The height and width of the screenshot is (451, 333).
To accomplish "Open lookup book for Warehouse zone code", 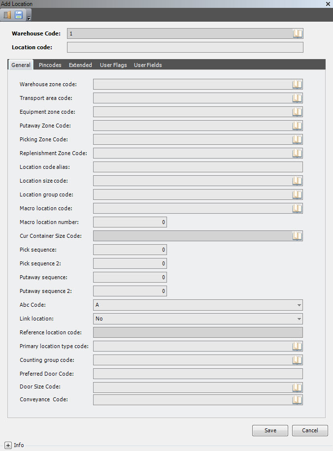I will 298,84.
